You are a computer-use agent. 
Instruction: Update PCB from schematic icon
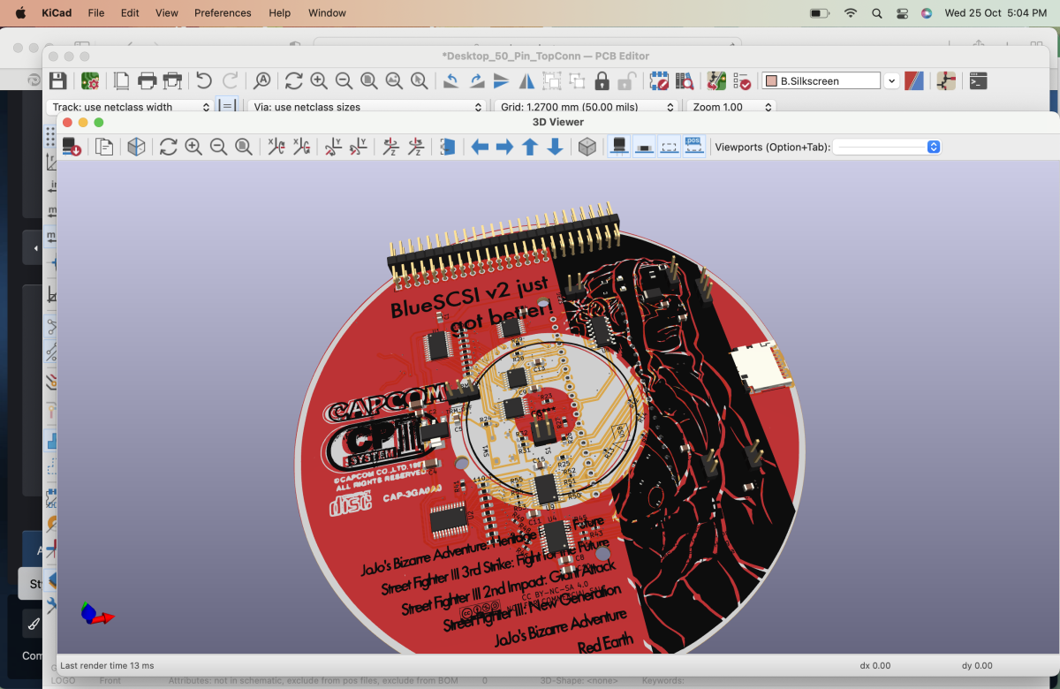click(x=716, y=81)
